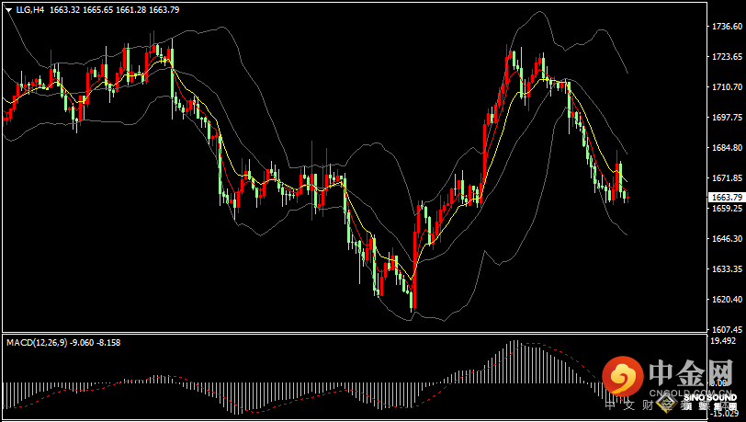The height and width of the screenshot is (422, 746).
Task: Click price axis value 1659.25
Action: 727,208
